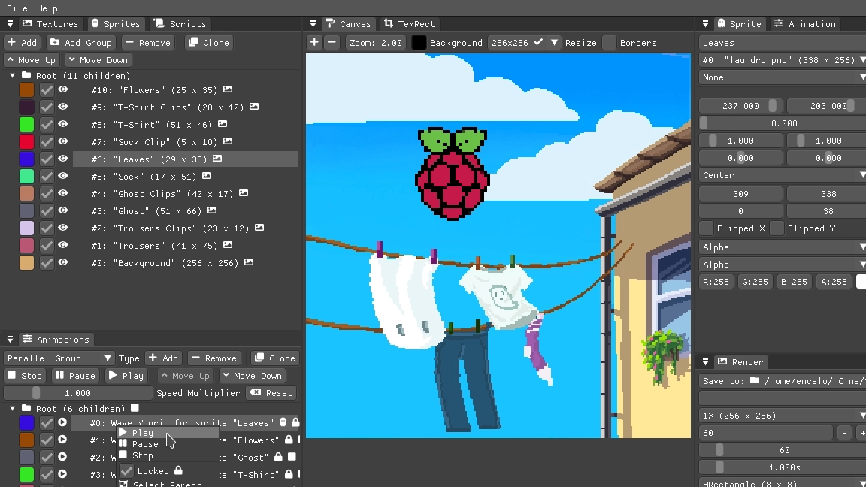Click the Add Group button
Image resolution: width=866 pixels, height=487 pixels.
click(80, 43)
